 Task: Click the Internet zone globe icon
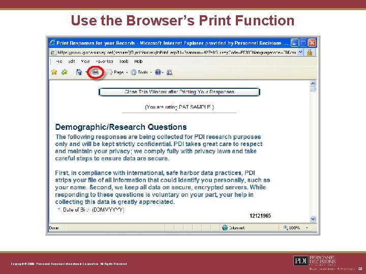225,228
